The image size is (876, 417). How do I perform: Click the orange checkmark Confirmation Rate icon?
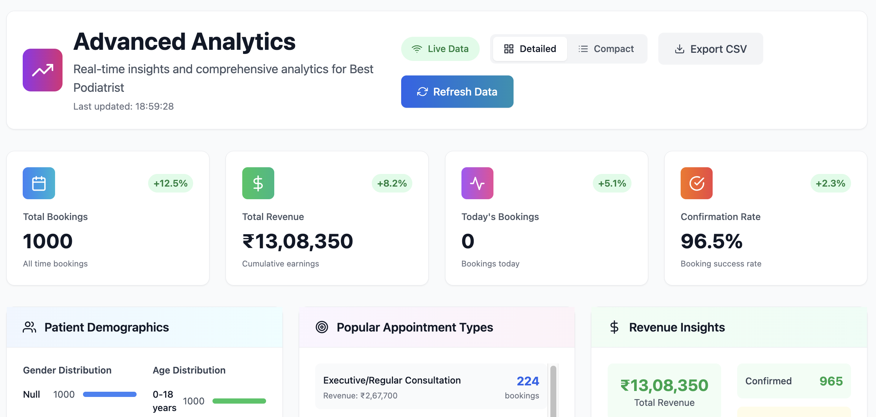(x=696, y=183)
